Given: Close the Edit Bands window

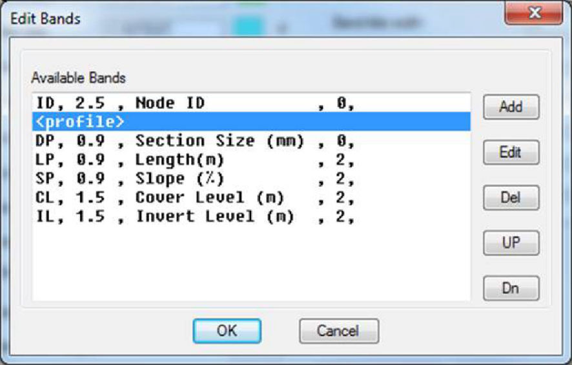Looking at the screenshot, I should coord(533,14).
